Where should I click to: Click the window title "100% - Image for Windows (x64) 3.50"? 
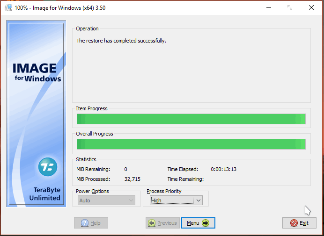60,8
